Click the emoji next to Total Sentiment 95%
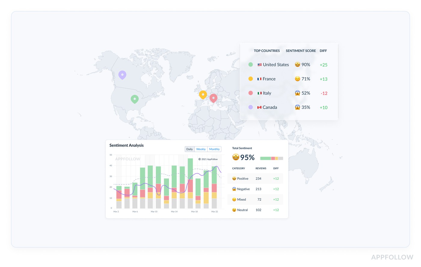The height and width of the screenshot is (267, 421). (235, 157)
